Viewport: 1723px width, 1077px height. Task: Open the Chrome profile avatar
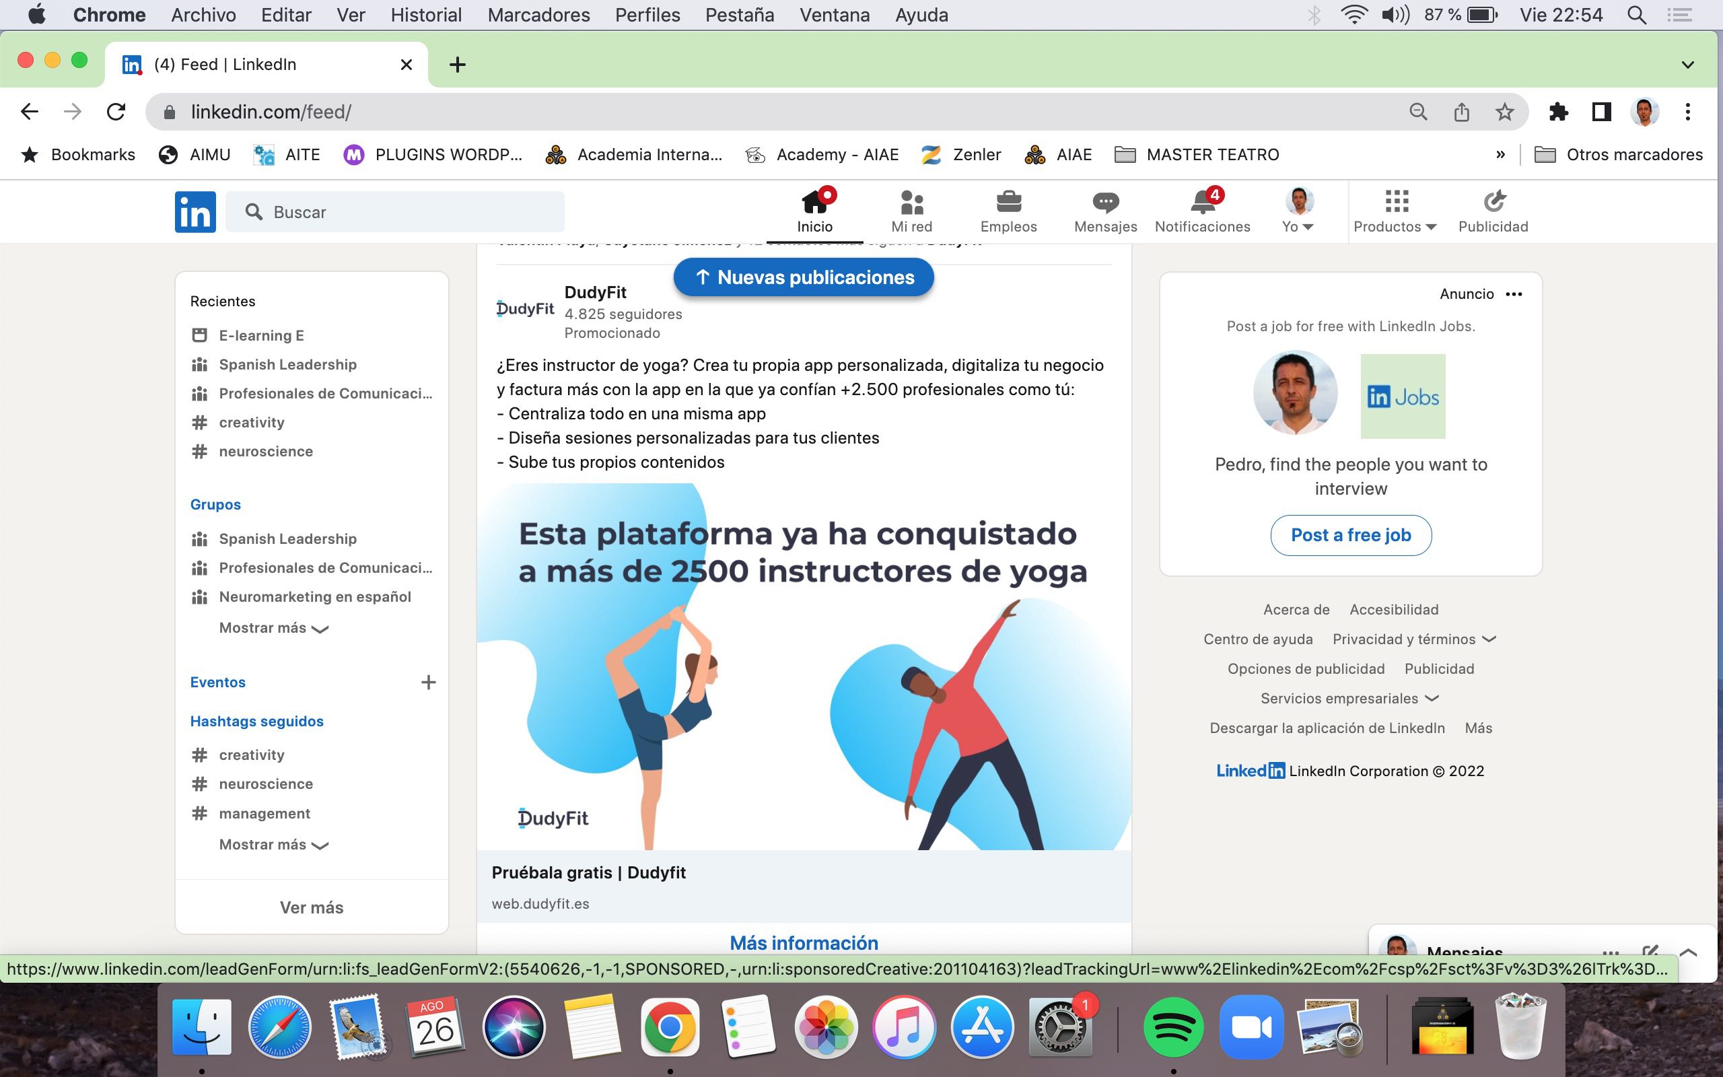point(1645,112)
